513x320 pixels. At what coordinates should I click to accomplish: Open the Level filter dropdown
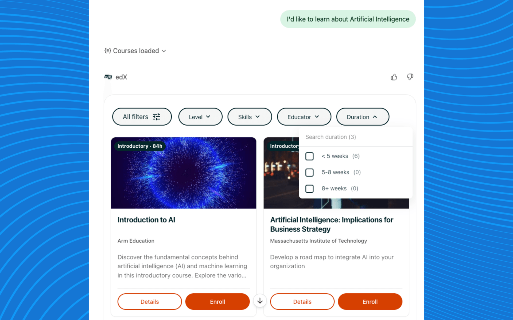pos(200,117)
